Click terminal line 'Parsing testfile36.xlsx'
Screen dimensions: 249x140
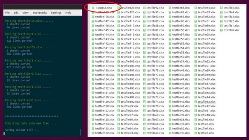28,100
